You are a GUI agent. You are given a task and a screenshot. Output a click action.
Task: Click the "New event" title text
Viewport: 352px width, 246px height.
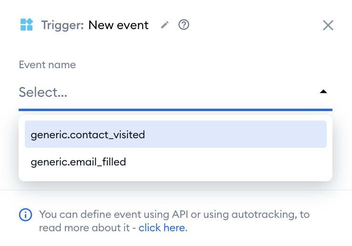118,25
